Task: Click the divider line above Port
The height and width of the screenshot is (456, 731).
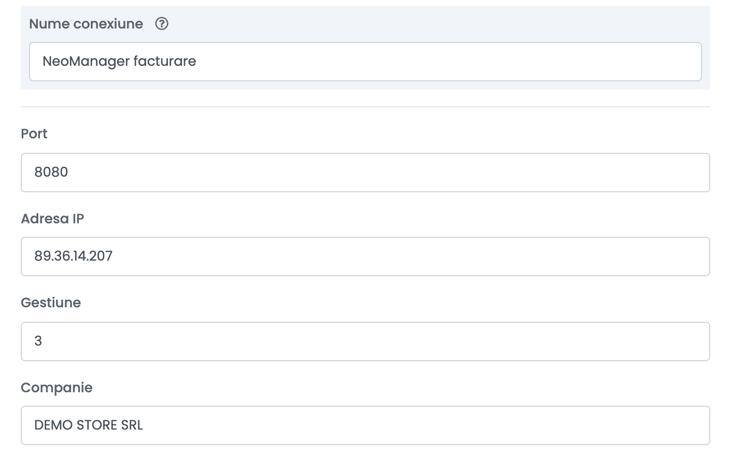Action: (x=365, y=107)
